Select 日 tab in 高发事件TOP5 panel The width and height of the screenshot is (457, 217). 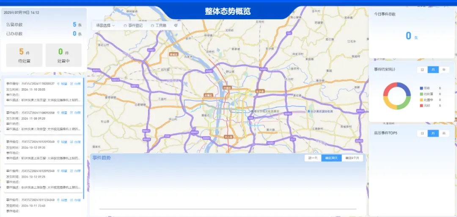click(422, 133)
